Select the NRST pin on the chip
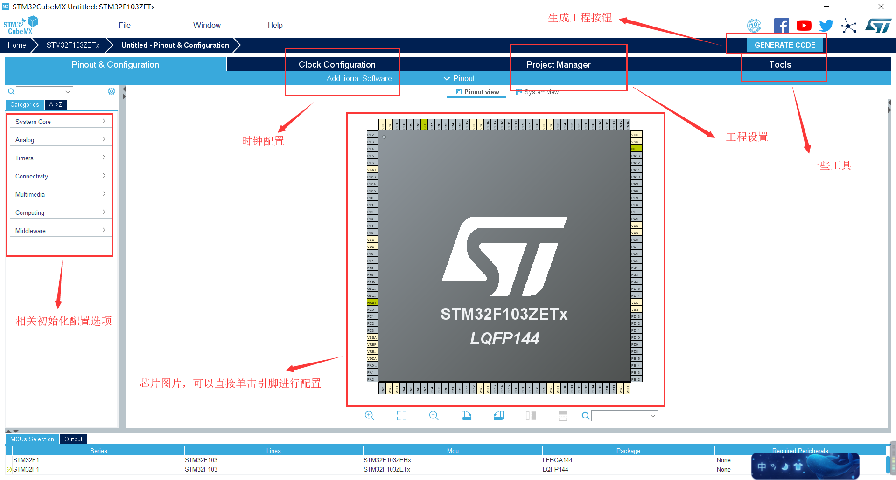This screenshot has width=896, height=480. [x=372, y=302]
